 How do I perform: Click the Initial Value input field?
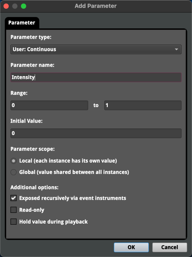96,133
